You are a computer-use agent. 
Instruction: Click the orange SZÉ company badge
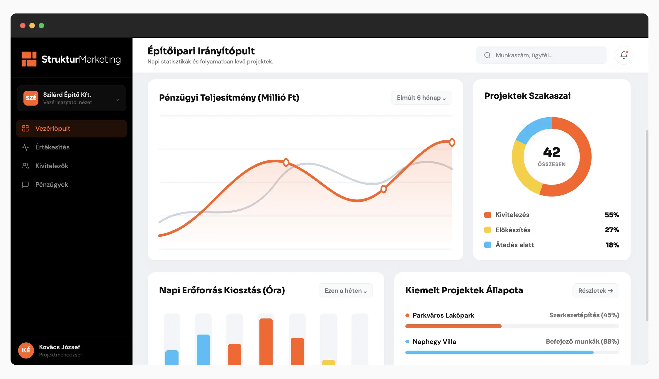[x=31, y=98]
